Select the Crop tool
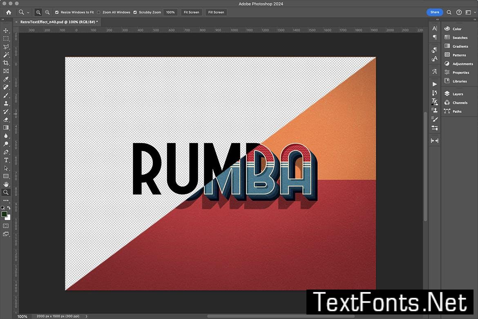478x319 pixels. 6,63
